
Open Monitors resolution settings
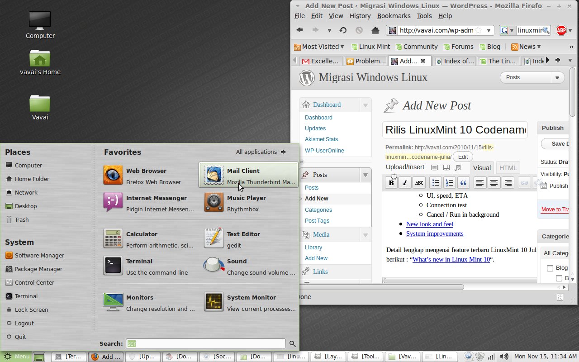click(149, 302)
